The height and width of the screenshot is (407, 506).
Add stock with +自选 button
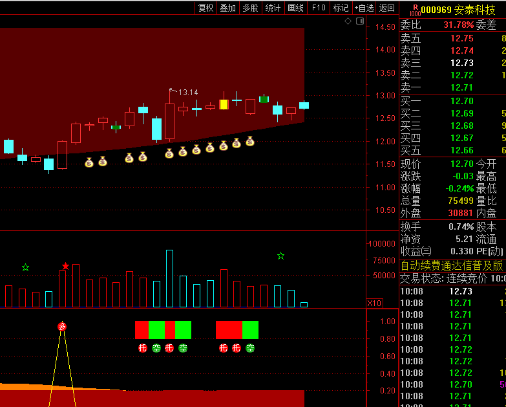[x=364, y=8]
